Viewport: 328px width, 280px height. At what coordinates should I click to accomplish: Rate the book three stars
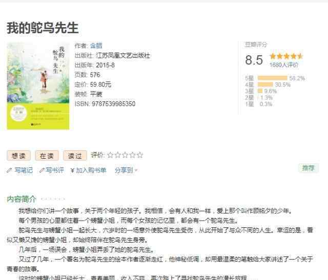[x=125, y=155]
